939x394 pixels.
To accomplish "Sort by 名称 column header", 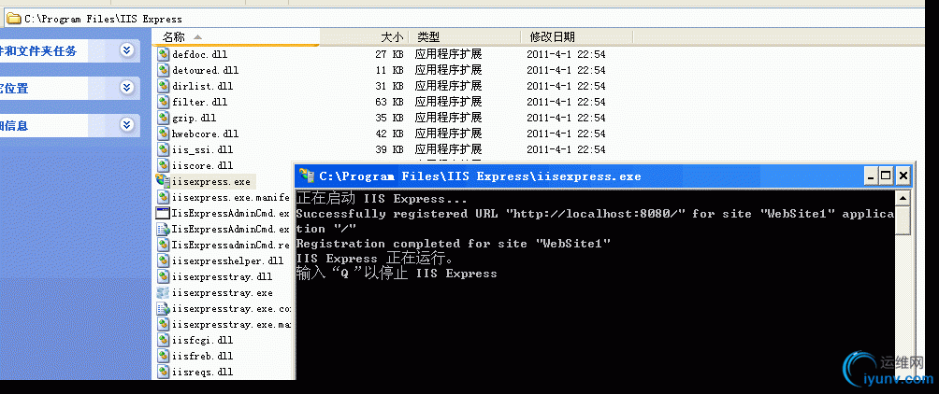I will click(x=236, y=37).
